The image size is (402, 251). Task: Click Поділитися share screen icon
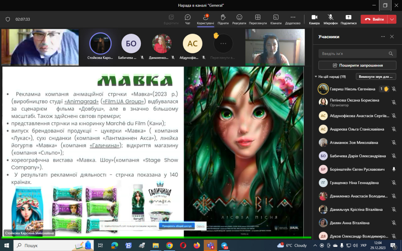pos(348,19)
